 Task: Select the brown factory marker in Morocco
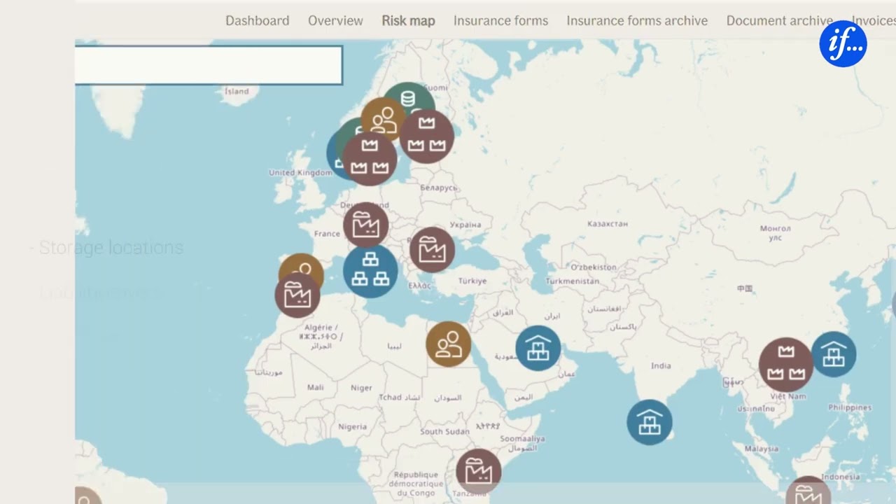click(297, 295)
